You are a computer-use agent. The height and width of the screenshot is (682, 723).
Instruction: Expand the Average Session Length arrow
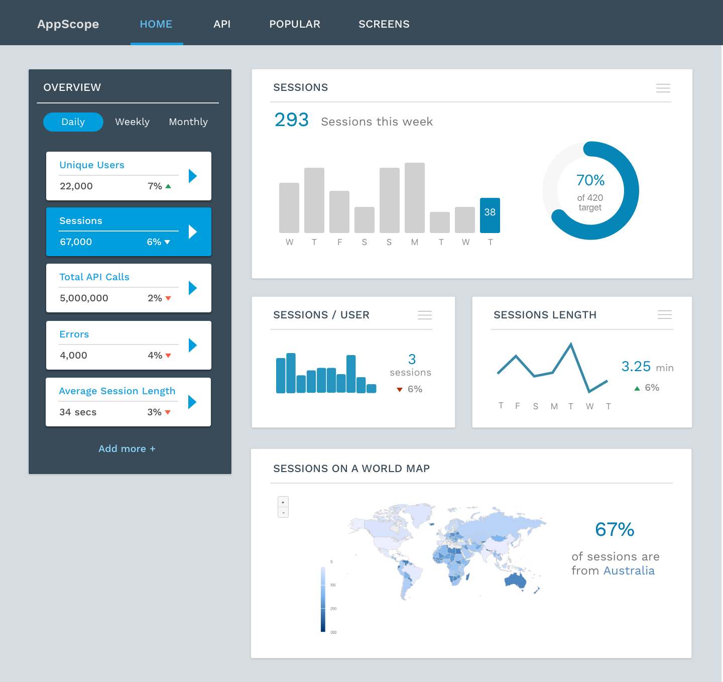[x=192, y=402]
